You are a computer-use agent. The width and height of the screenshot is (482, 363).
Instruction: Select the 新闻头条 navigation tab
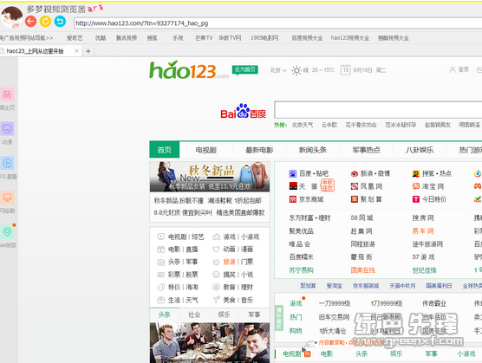[313, 150]
